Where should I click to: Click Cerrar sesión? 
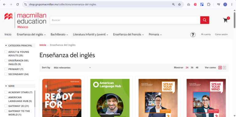(x=221, y=34)
